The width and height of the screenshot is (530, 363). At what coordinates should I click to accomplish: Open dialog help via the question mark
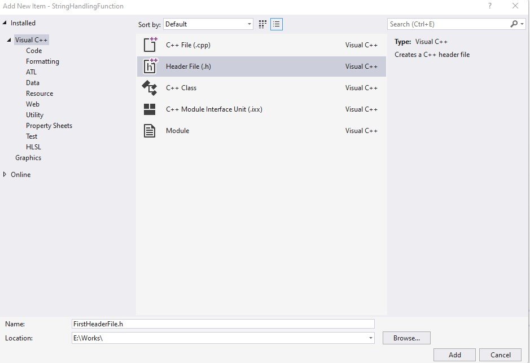coord(489,6)
